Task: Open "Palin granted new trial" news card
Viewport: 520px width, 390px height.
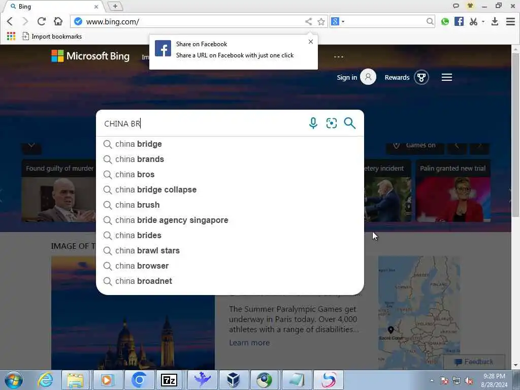Action: [453, 190]
